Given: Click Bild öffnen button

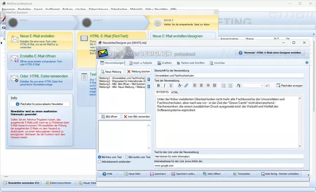Looking at the screenshot, I should [x=109, y=117].
